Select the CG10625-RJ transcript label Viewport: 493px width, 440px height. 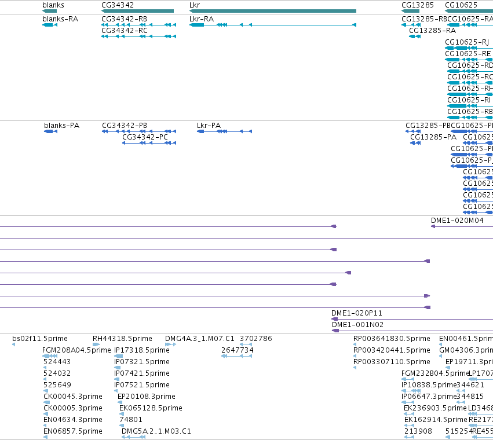[467, 42]
